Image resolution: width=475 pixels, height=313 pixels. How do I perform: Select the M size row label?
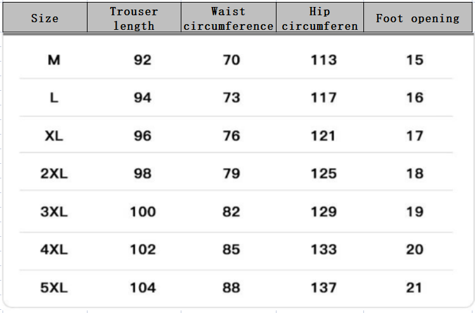tap(54, 60)
